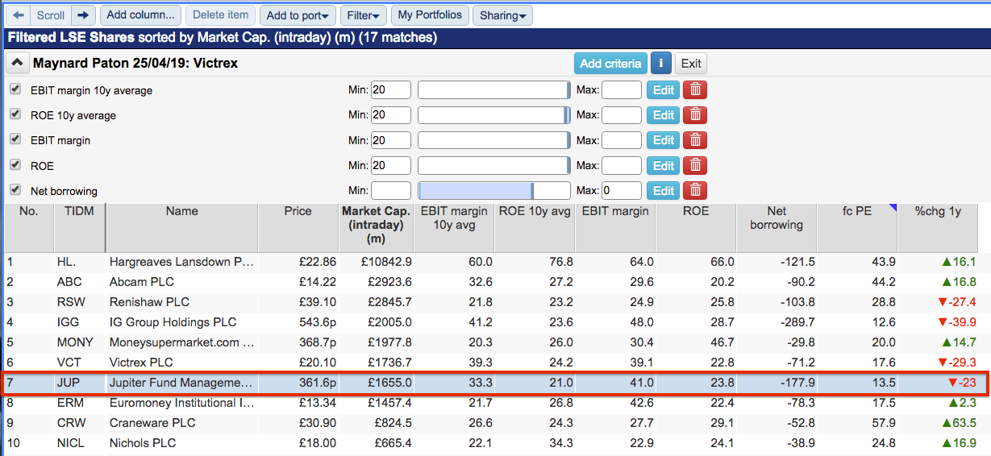Click Net borrowing range slider

tap(493, 191)
